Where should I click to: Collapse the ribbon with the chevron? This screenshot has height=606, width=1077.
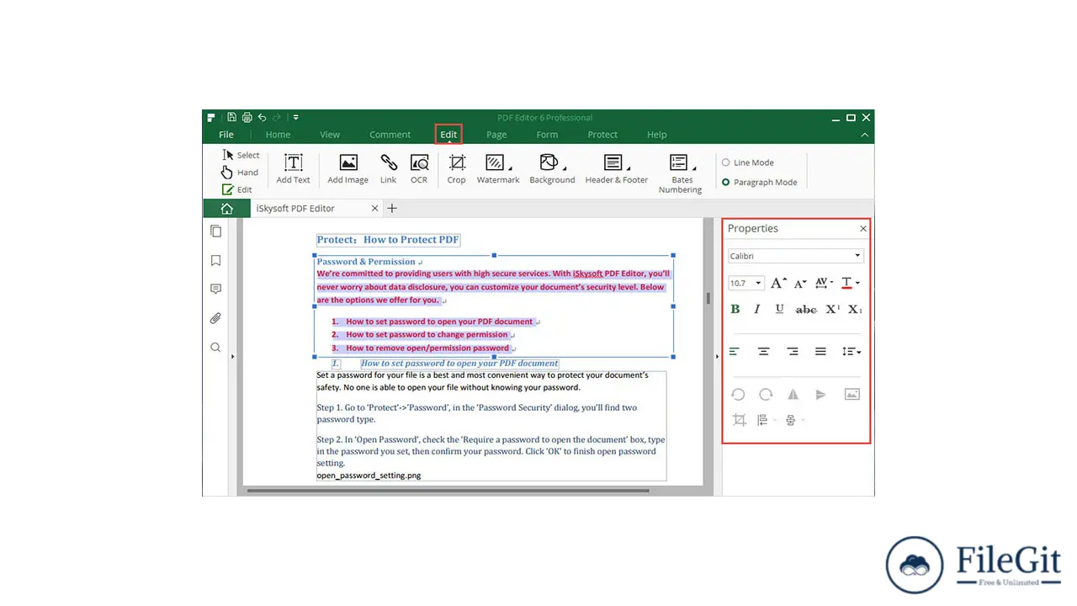[x=864, y=135]
